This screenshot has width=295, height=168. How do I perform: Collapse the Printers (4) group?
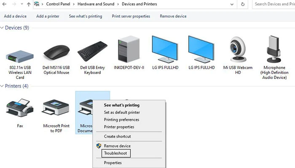(2, 86)
